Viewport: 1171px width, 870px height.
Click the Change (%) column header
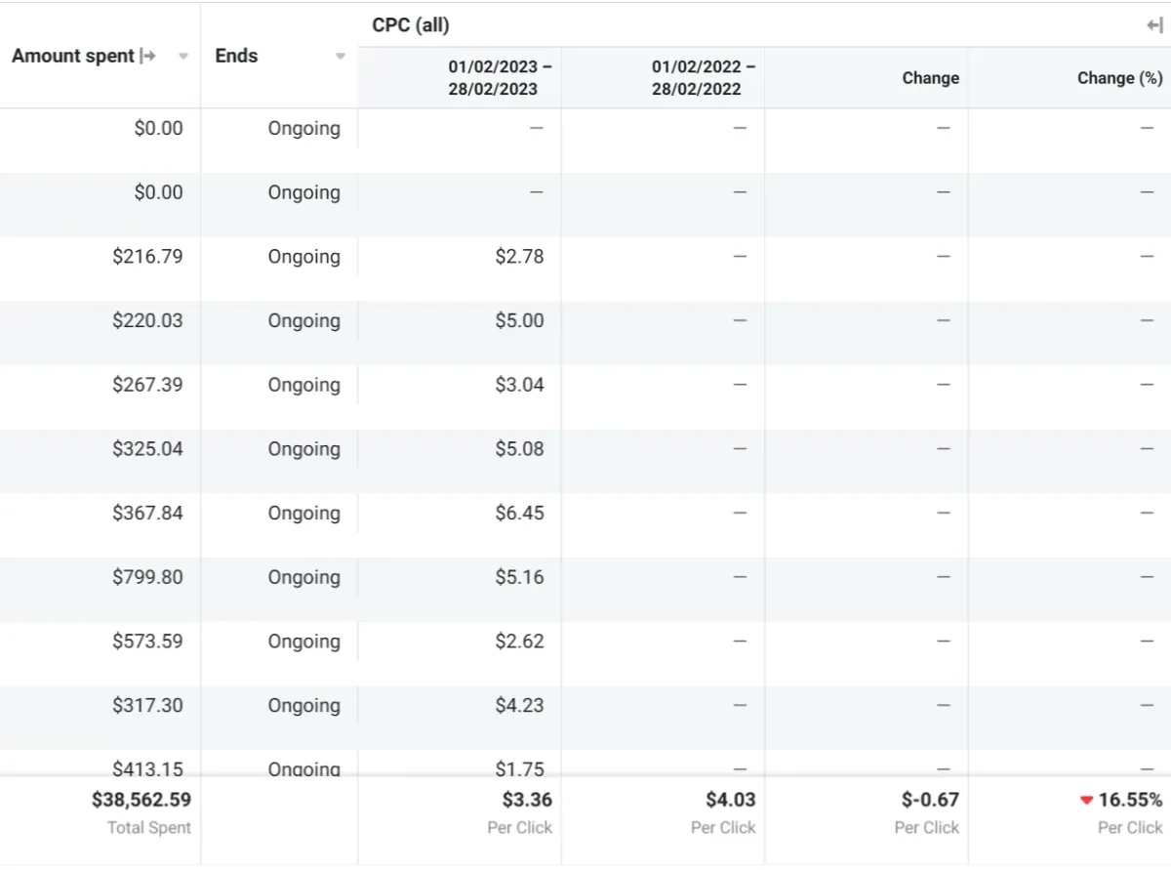click(x=1119, y=78)
